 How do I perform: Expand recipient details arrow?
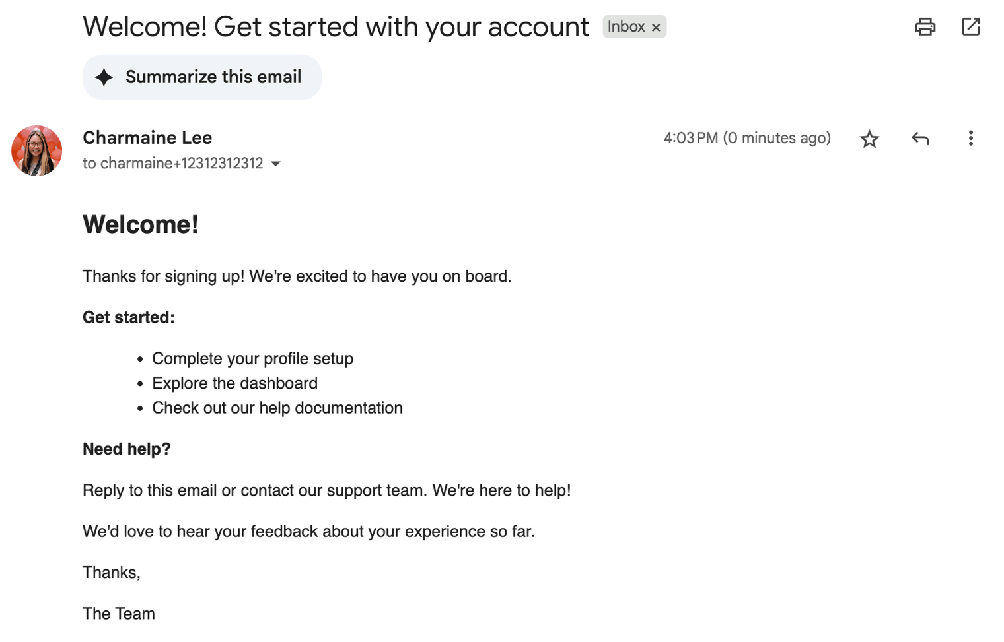click(x=276, y=164)
